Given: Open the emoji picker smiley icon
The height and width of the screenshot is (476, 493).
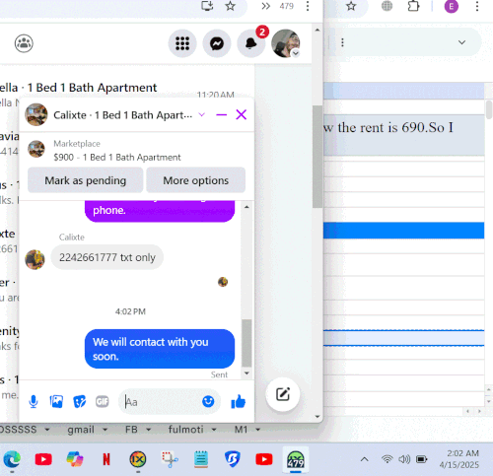Looking at the screenshot, I should (208, 401).
